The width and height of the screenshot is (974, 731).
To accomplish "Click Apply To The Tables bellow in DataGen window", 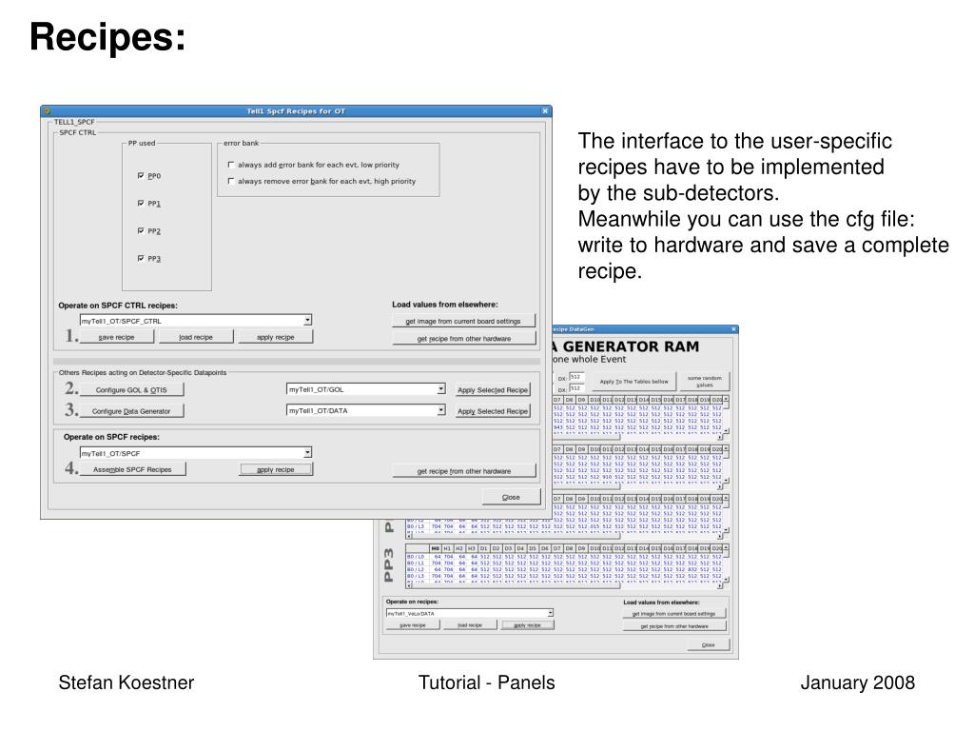I will [x=633, y=381].
